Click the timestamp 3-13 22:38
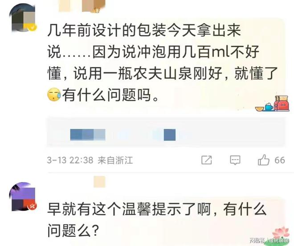Image resolution: width=294 pixels, height=246 pixels. click(x=70, y=160)
